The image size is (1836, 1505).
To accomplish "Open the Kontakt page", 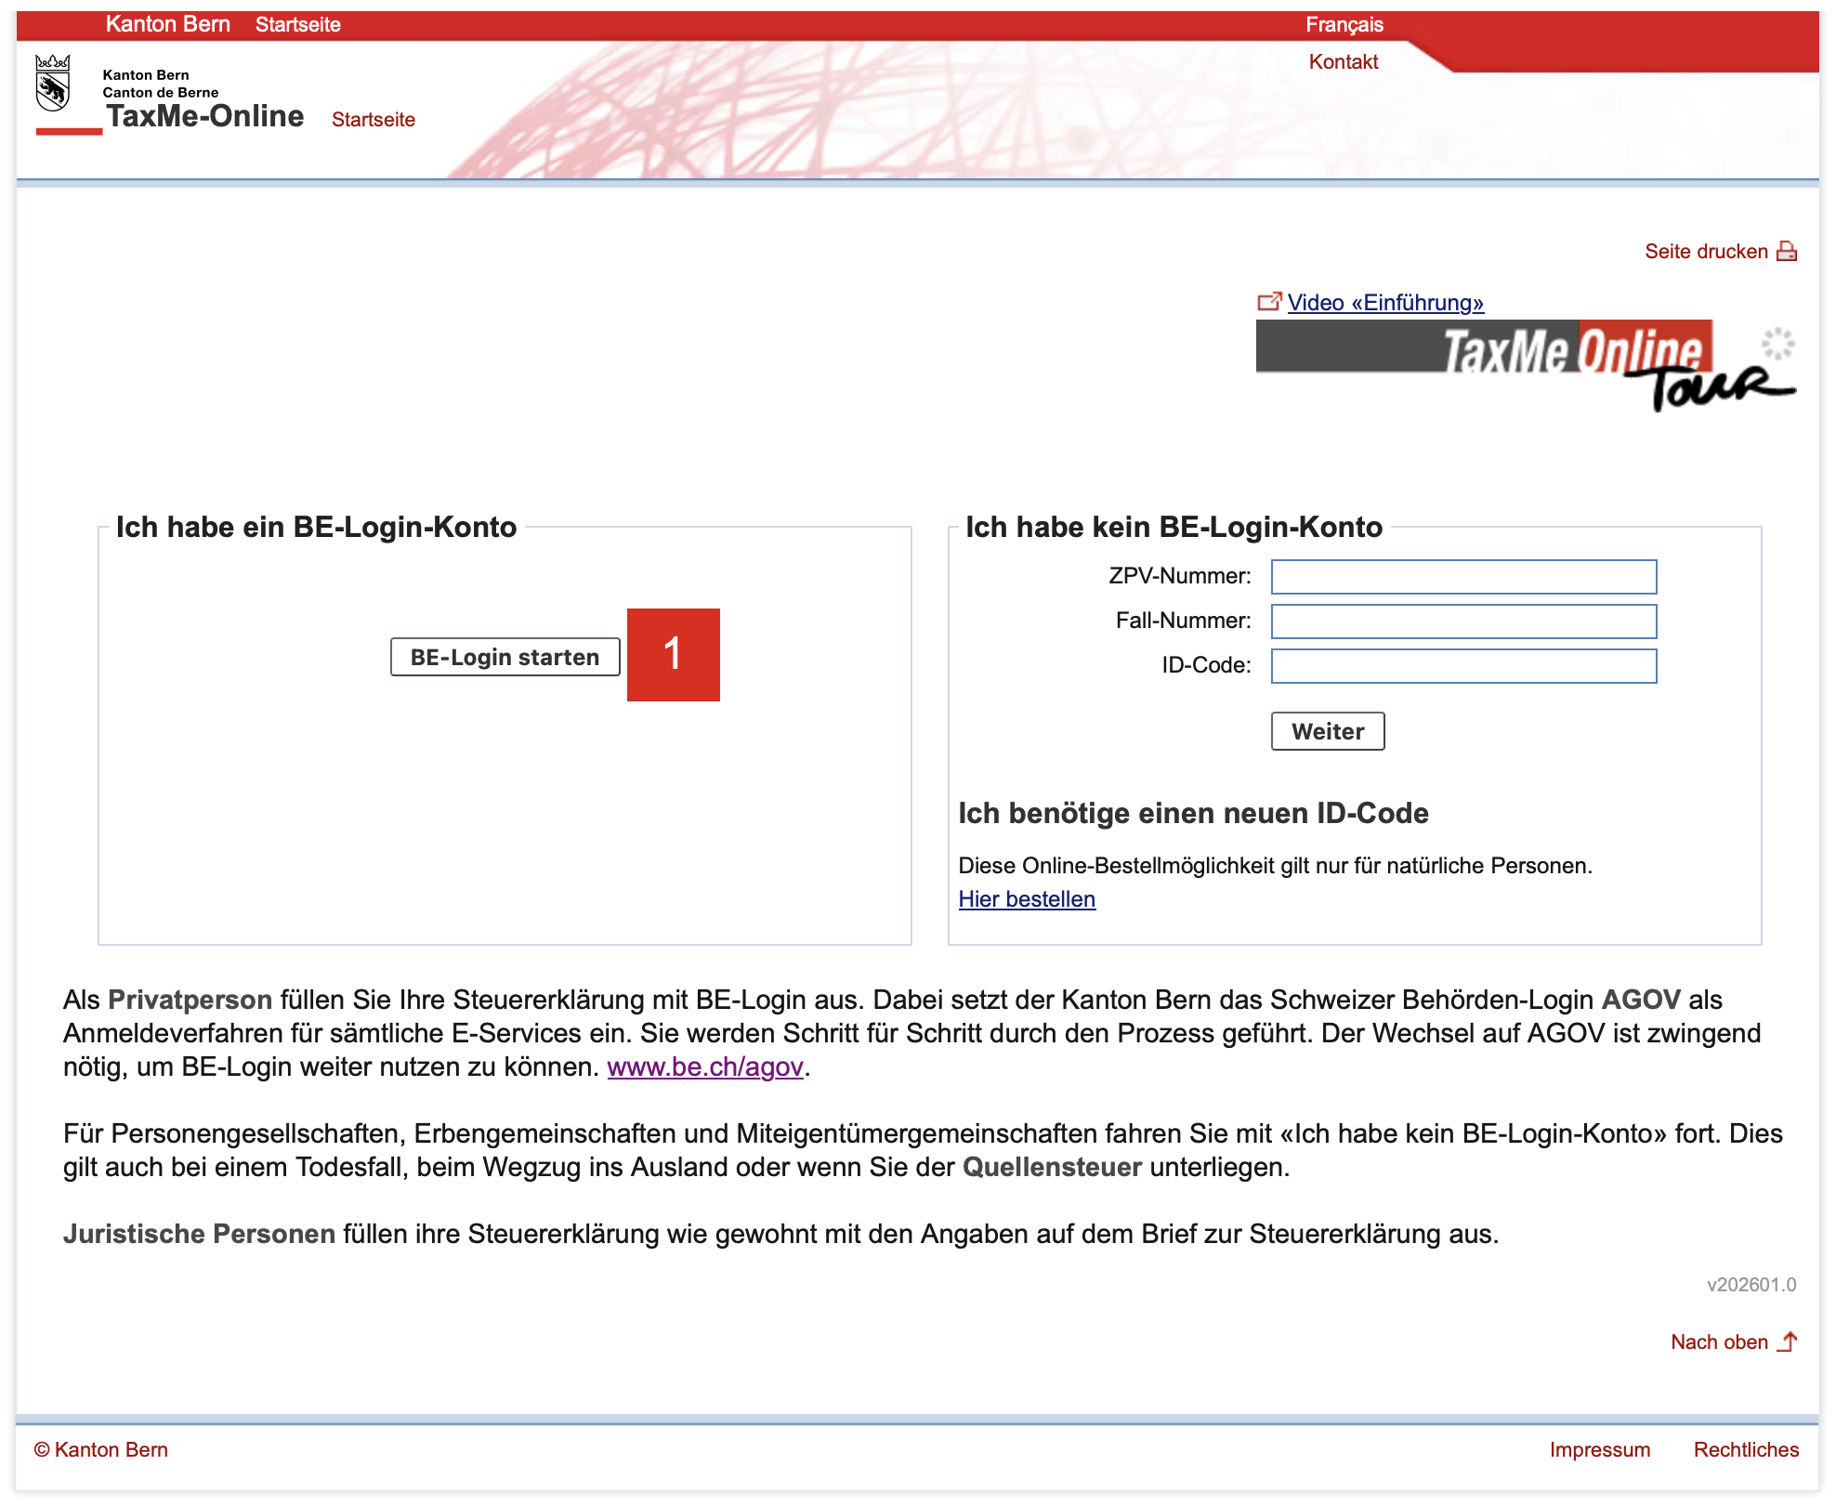I will click(1343, 62).
